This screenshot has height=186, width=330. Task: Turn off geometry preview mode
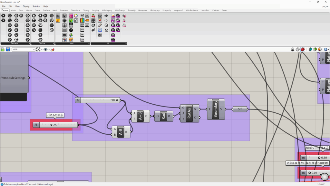293,49
